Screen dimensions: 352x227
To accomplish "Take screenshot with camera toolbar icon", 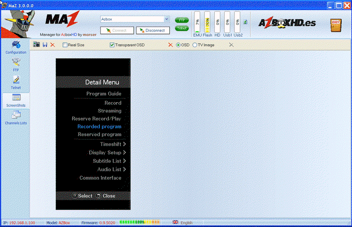I will pos(36,44).
